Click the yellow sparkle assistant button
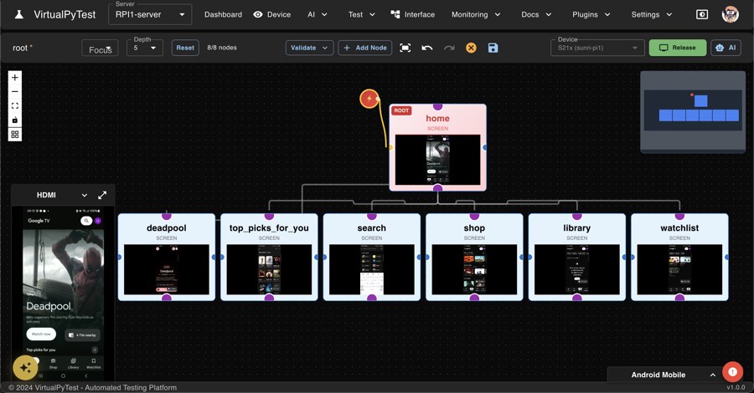The height and width of the screenshot is (393, 754). (x=25, y=368)
